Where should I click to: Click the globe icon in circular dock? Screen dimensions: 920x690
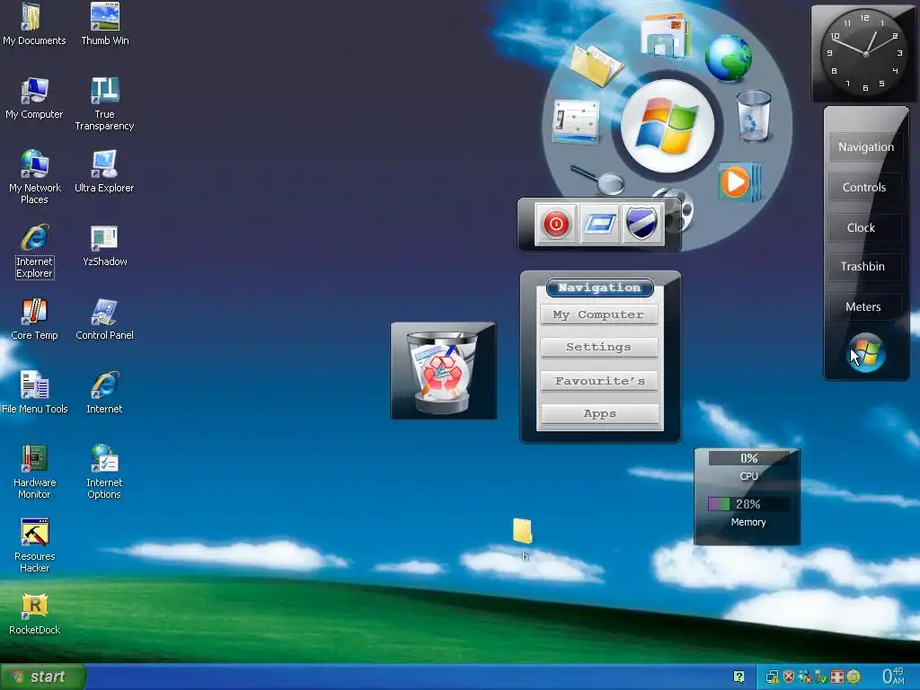click(728, 57)
